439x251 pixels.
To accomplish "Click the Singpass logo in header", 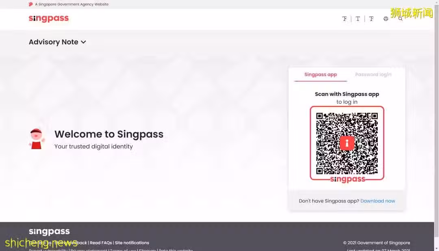I will (49, 18).
